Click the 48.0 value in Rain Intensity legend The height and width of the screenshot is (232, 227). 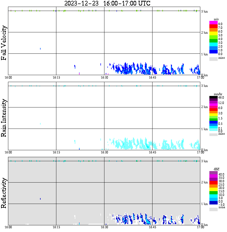pos(221,98)
